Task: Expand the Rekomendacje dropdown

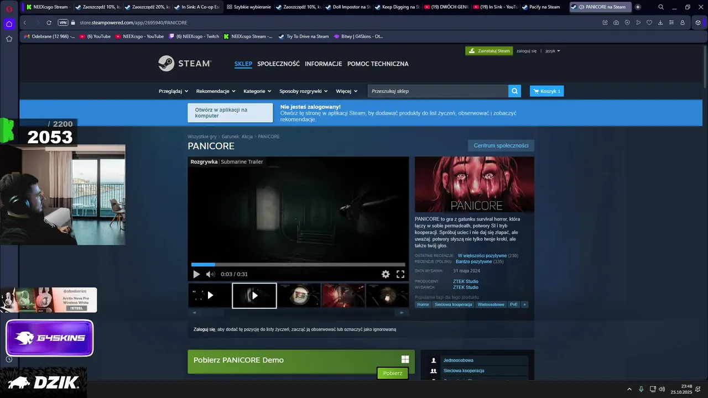Action: tap(216, 91)
